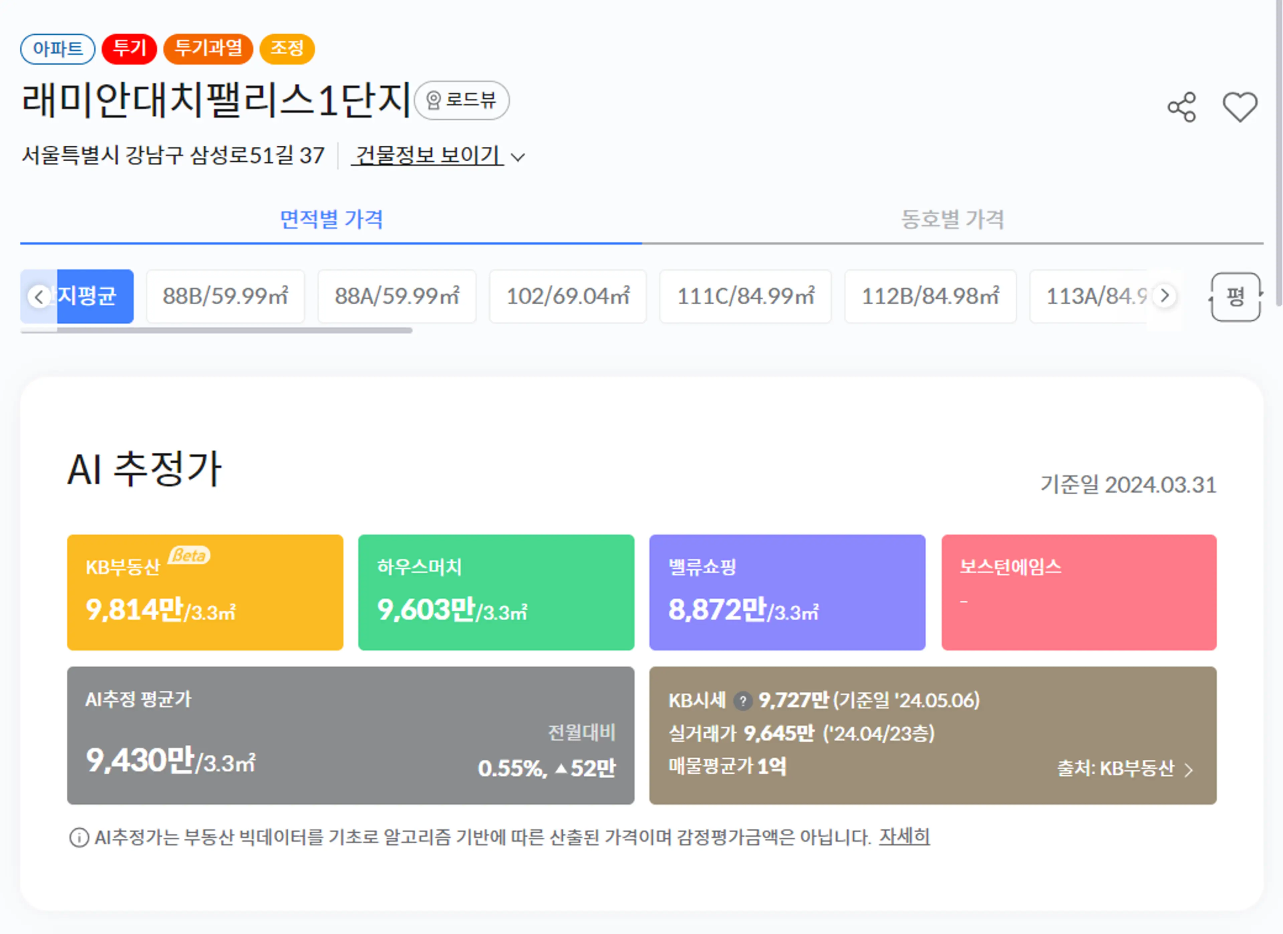Switch to 면적별 가격 tab
Screen dimensions: 1283x934
click(331, 219)
